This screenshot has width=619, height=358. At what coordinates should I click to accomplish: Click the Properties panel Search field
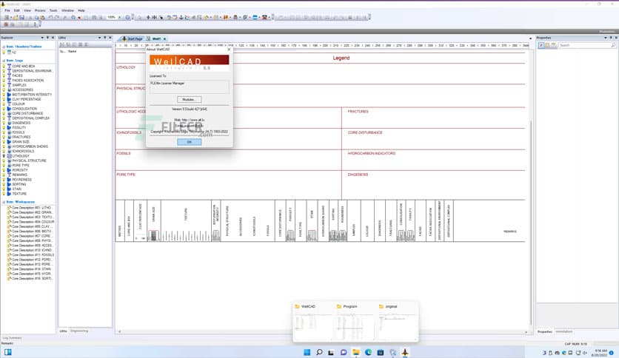(x=587, y=45)
